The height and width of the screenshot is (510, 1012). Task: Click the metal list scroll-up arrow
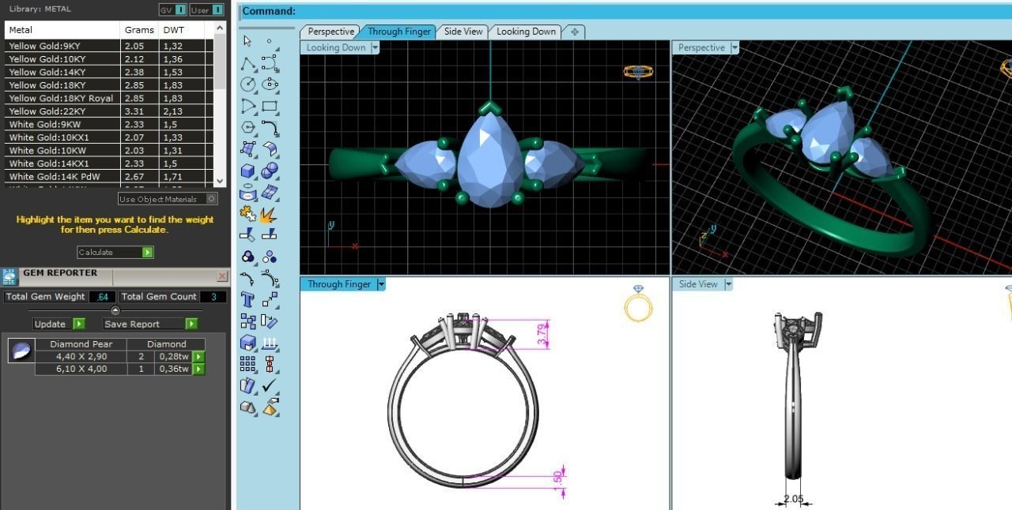pos(221,28)
